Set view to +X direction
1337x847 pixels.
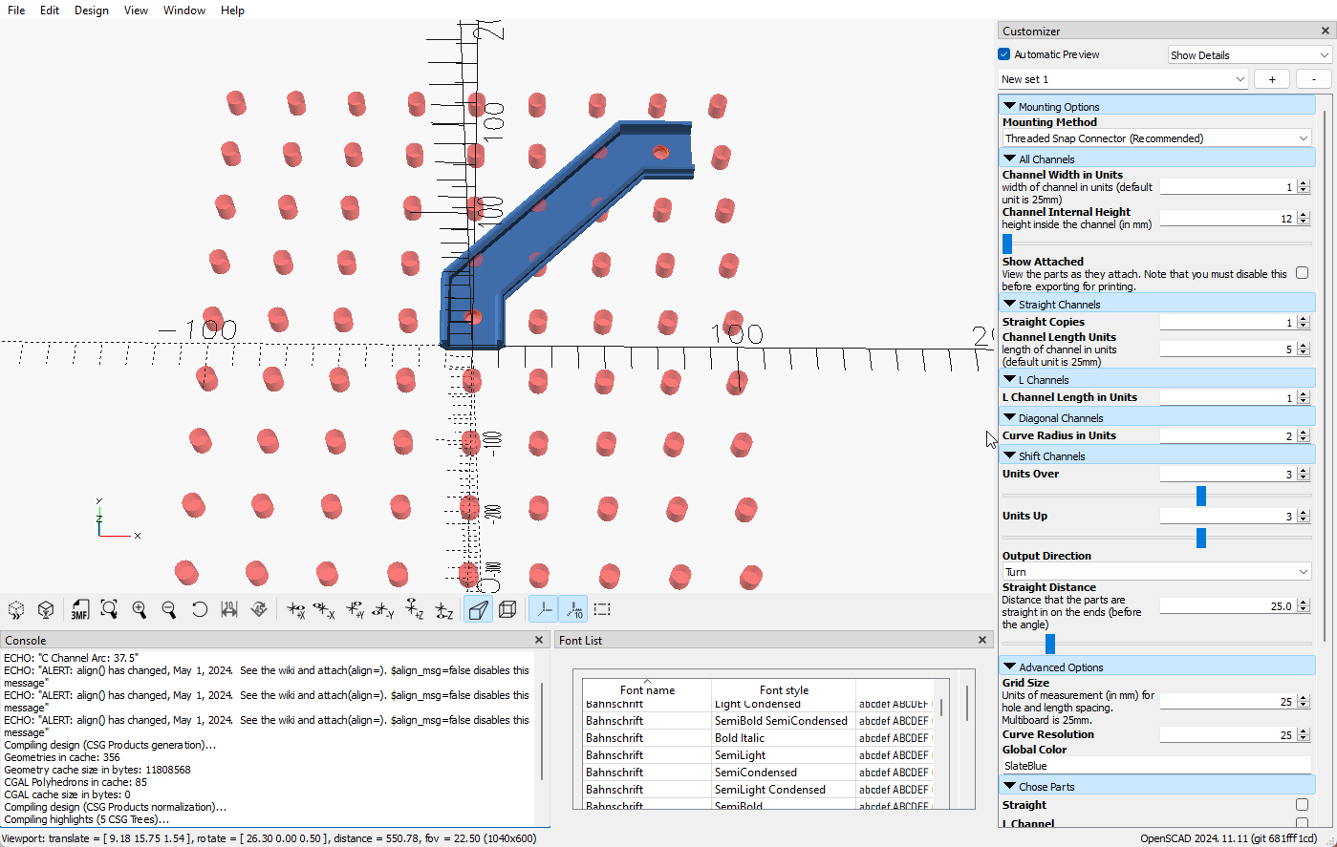[296, 609]
